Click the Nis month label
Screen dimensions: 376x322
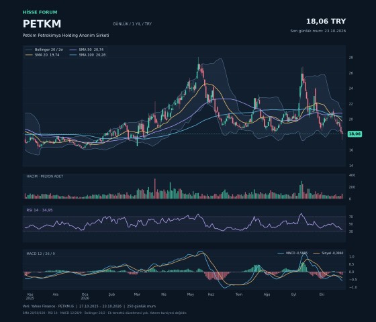164,294
